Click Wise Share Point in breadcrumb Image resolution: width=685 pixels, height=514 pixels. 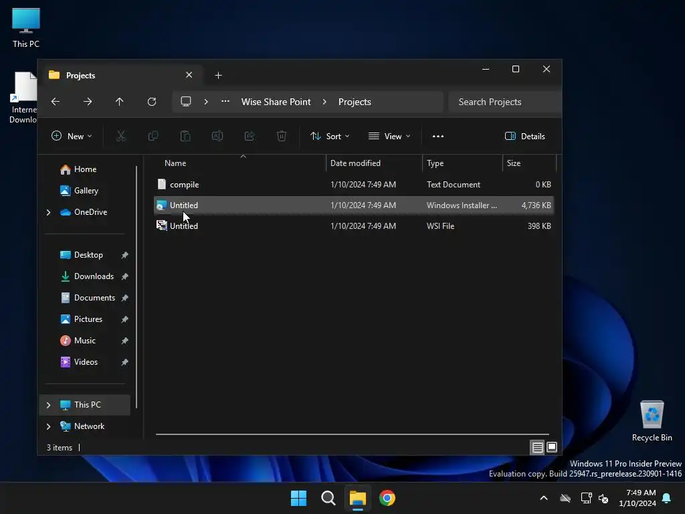coord(276,102)
